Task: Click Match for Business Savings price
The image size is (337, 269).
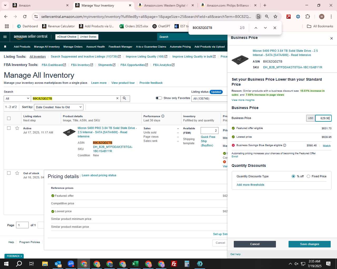Action: tap(327, 146)
